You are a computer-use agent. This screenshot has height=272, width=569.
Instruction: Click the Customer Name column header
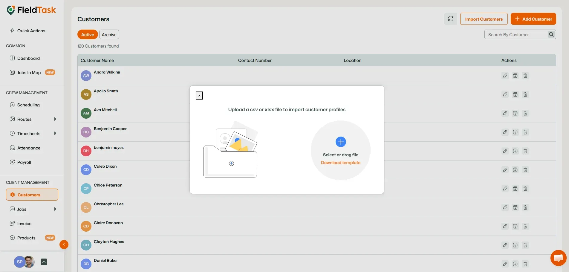[x=97, y=60]
